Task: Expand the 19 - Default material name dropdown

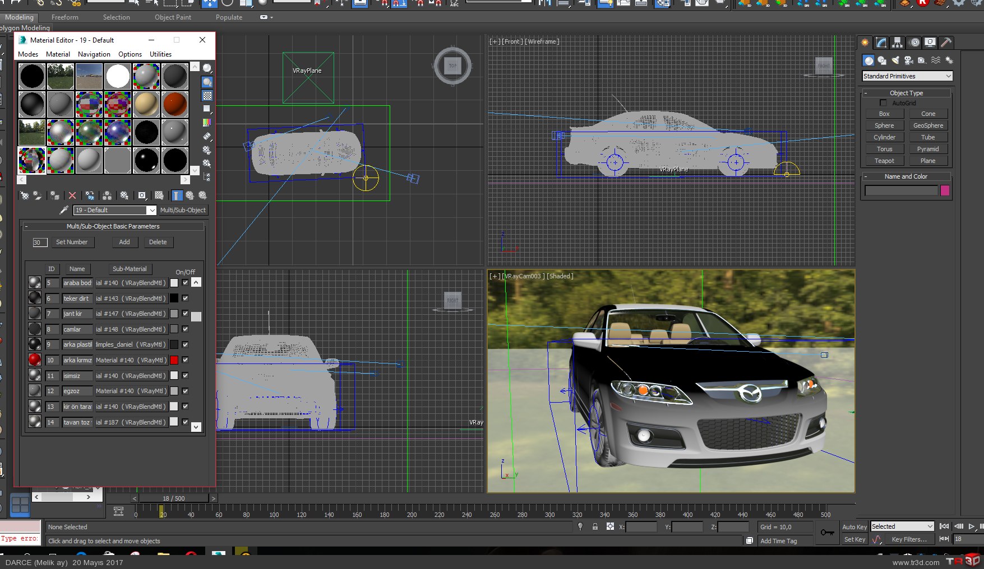Action: [x=151, y=210]
